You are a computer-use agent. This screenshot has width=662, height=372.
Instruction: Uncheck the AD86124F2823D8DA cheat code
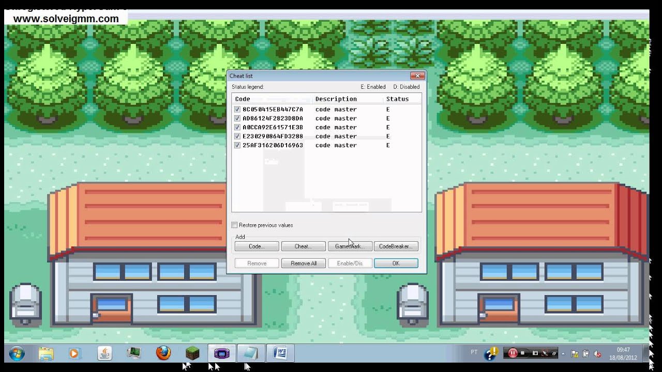pyautogui.click(x=237, y=118)
